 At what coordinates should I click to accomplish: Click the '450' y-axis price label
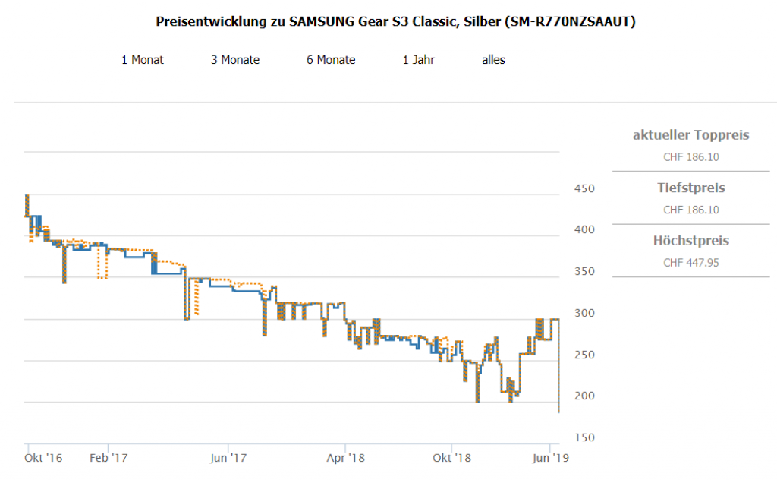pyautogui.click(x=579, y=189)
